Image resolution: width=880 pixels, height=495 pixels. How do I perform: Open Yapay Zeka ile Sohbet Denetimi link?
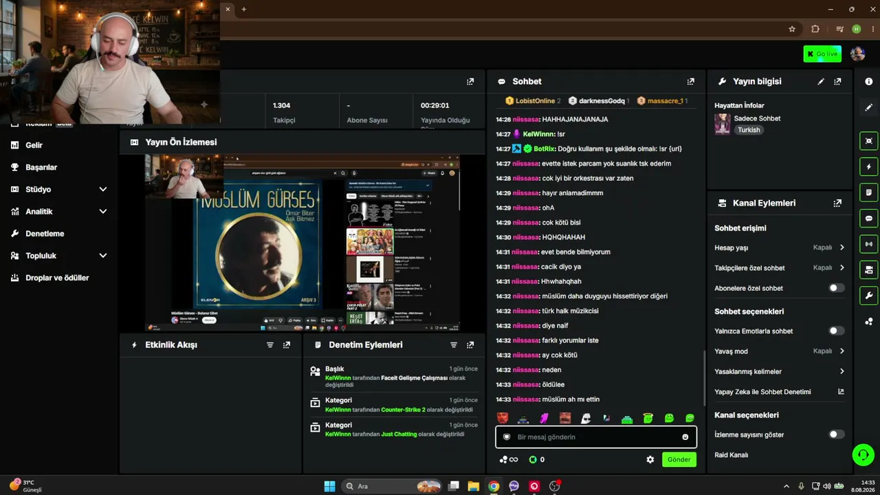779,392
